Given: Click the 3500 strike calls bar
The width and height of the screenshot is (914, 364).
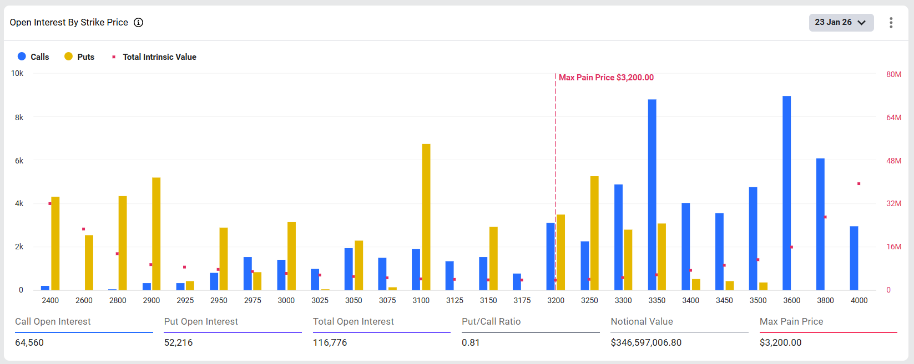Looking at the screenshot, I should pos(753,238).
